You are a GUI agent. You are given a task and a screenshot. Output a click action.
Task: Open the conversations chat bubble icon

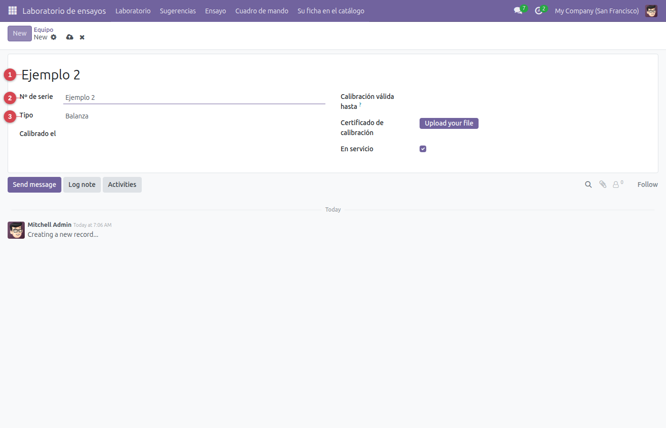pyautogui.click(x=518, y=10)
